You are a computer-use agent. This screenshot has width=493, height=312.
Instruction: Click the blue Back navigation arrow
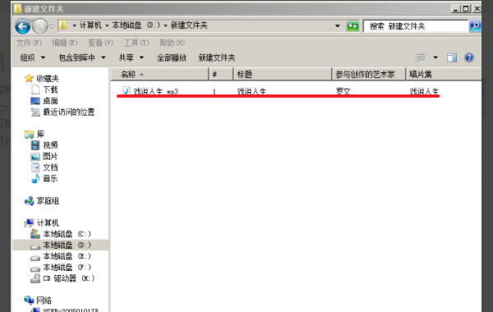pos(23,26)
